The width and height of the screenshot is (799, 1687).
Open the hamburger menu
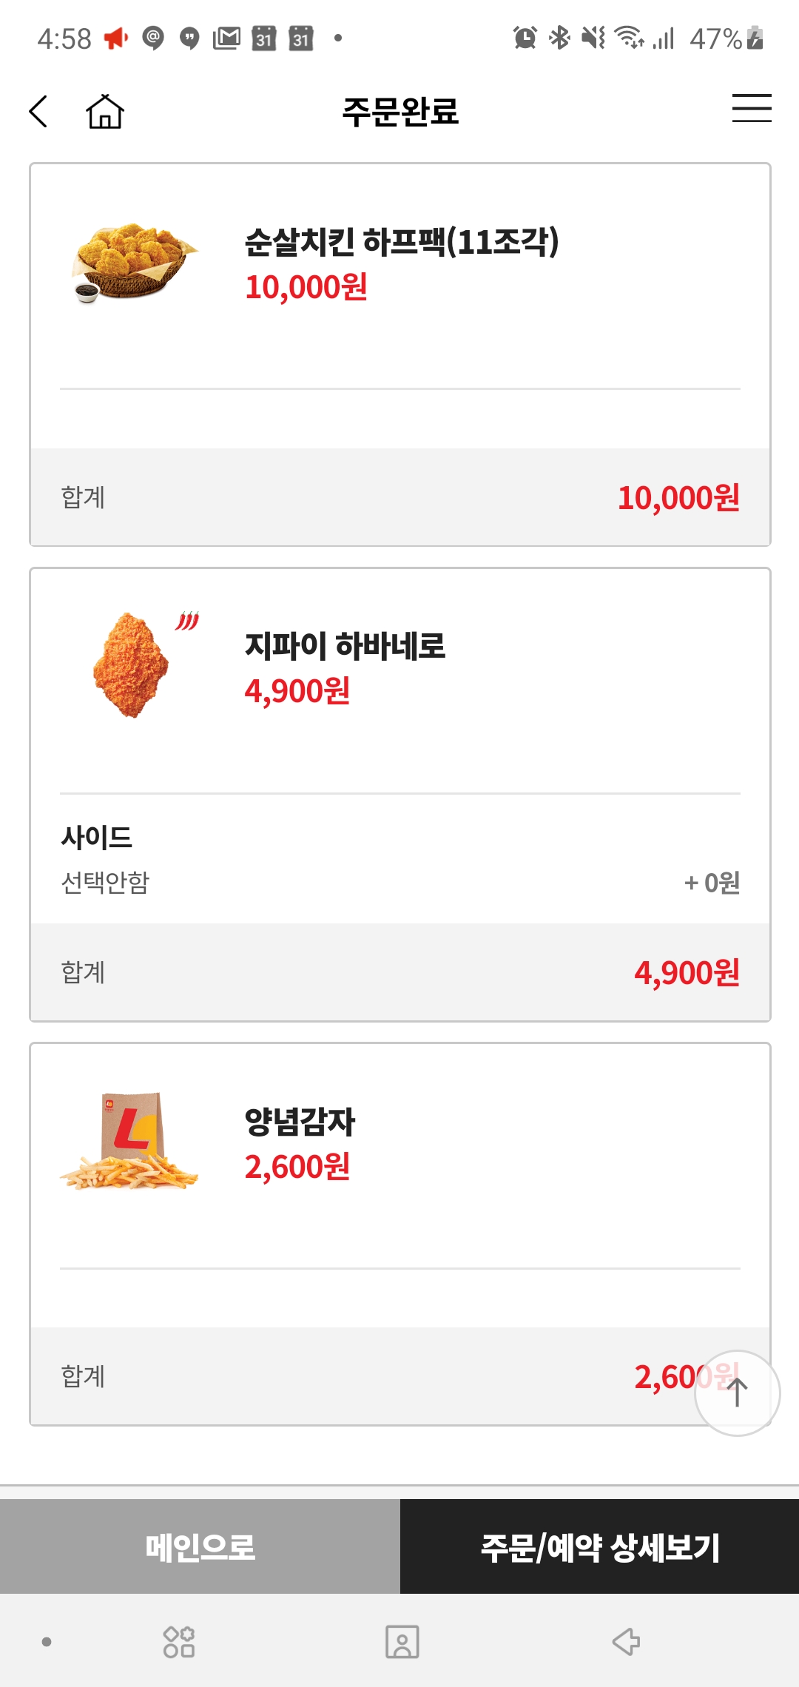pos(752,108)
